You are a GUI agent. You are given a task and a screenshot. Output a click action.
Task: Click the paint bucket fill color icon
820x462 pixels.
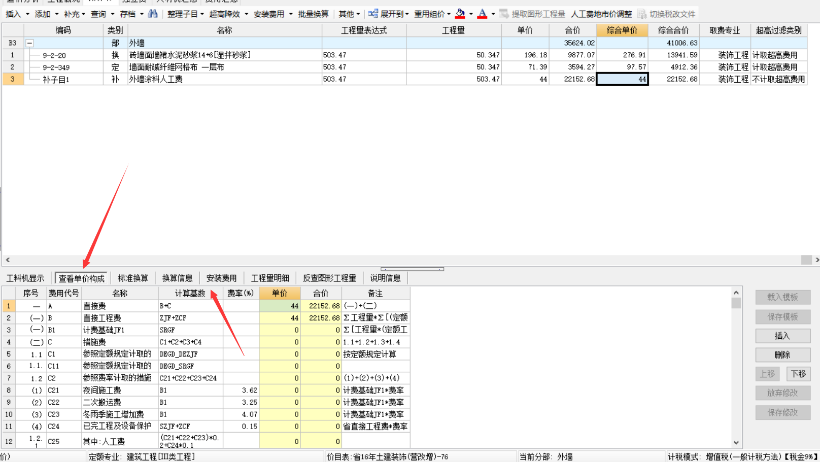point(460,14)
